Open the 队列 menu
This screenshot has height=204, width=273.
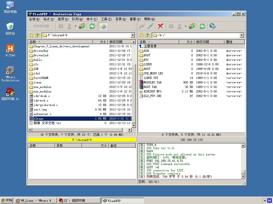[x=78, y=19]
